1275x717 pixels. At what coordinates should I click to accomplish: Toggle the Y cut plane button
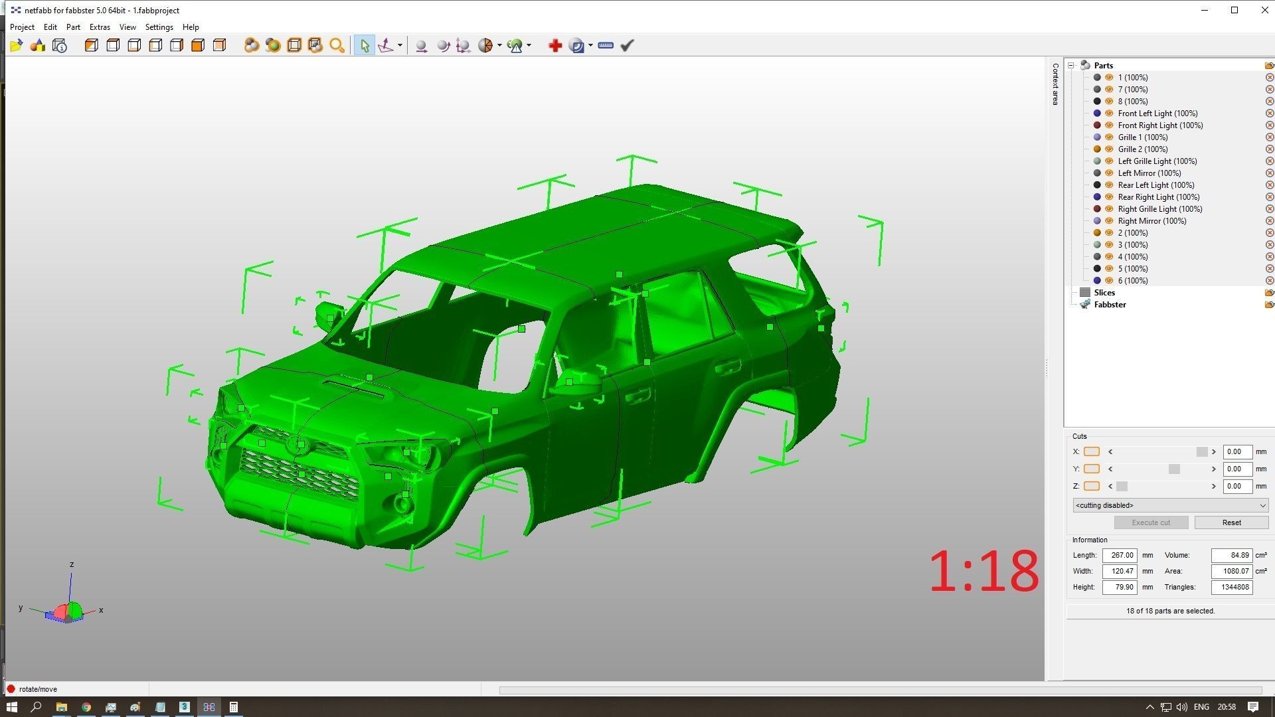pyautogui.click(x=1091, y=469)
